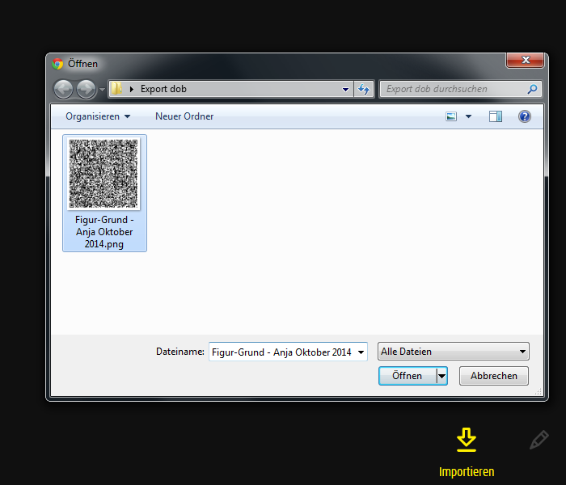This screenshot has height=485, width=566.
Task: Open help with the question mark icon
Action: [525, 116]
